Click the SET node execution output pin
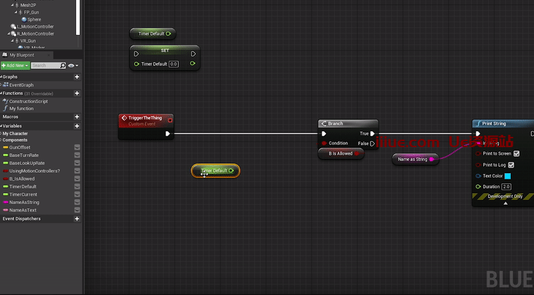534x295 pixels. (194, 53)
